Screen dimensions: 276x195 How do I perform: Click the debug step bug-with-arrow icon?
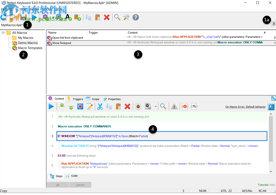click(x=148, y=106)
